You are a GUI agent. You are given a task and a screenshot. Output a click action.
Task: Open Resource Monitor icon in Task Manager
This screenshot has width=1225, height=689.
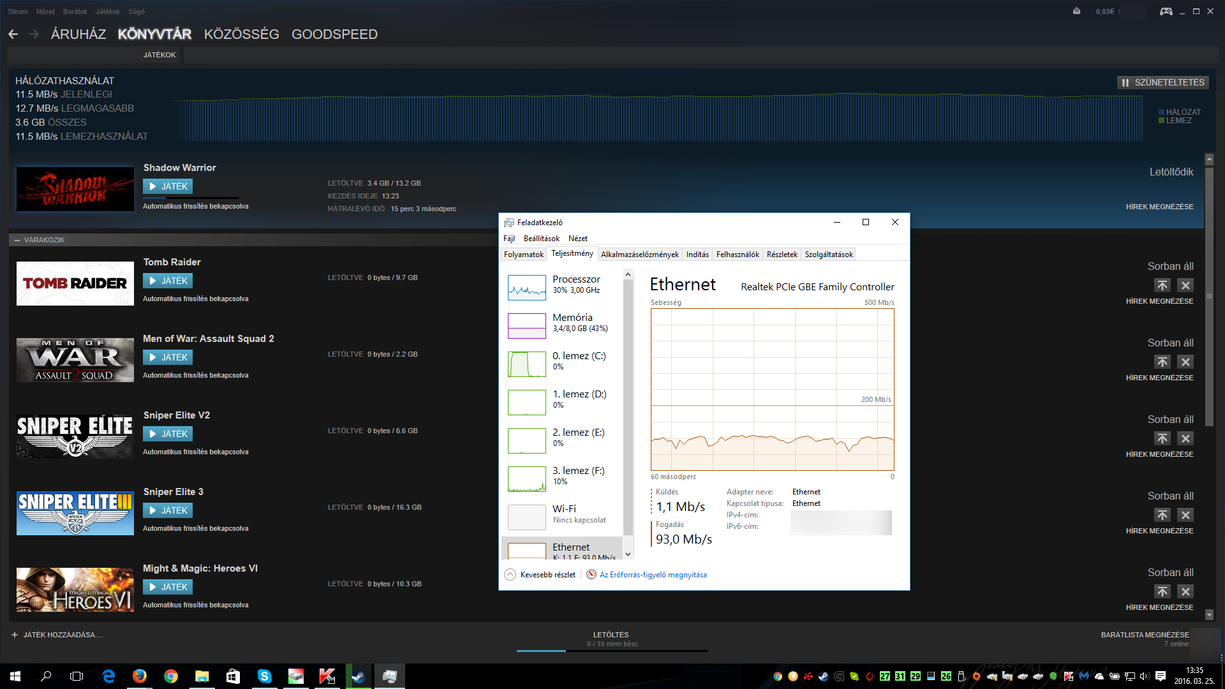click(x=591, y=574)
